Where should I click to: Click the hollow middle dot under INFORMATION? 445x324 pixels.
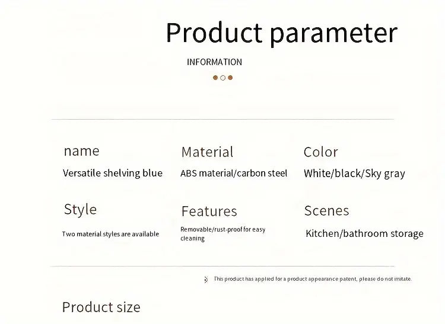pos(223,78)
